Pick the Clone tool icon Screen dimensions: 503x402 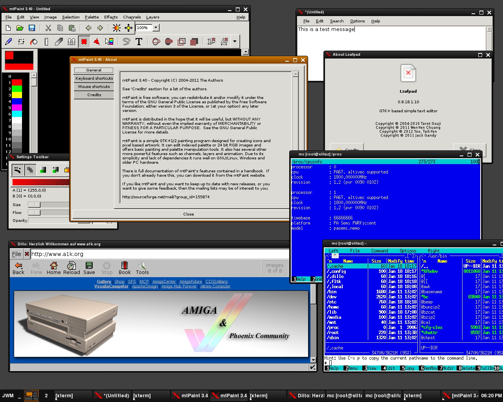click(x=72, y=42)
